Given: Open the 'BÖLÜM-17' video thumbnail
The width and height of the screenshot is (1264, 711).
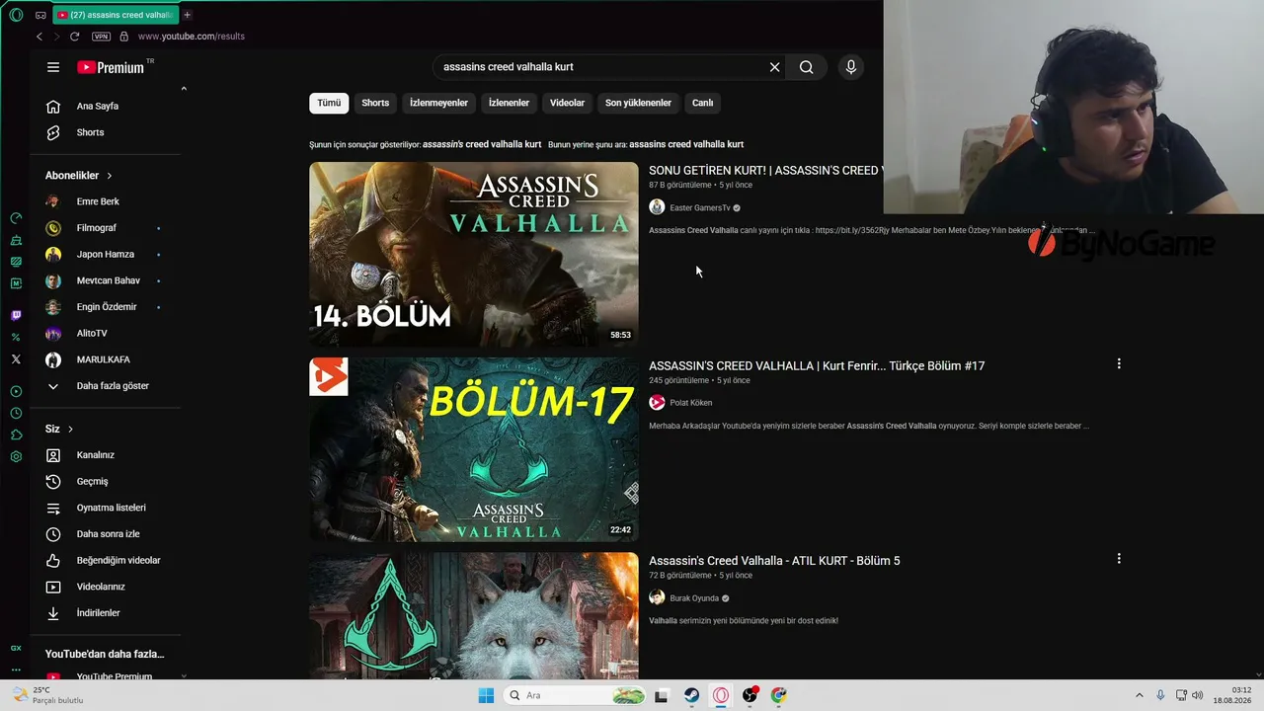Looking at the screenshot, I should (474, 449).
